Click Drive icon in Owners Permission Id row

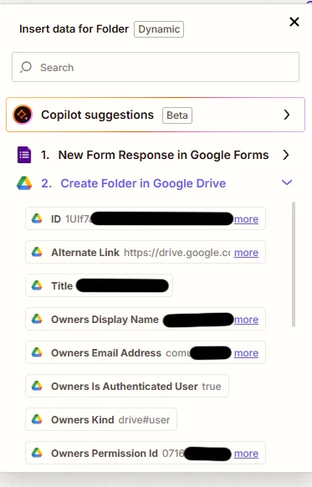pyautogui.click(x=37, y=453)
